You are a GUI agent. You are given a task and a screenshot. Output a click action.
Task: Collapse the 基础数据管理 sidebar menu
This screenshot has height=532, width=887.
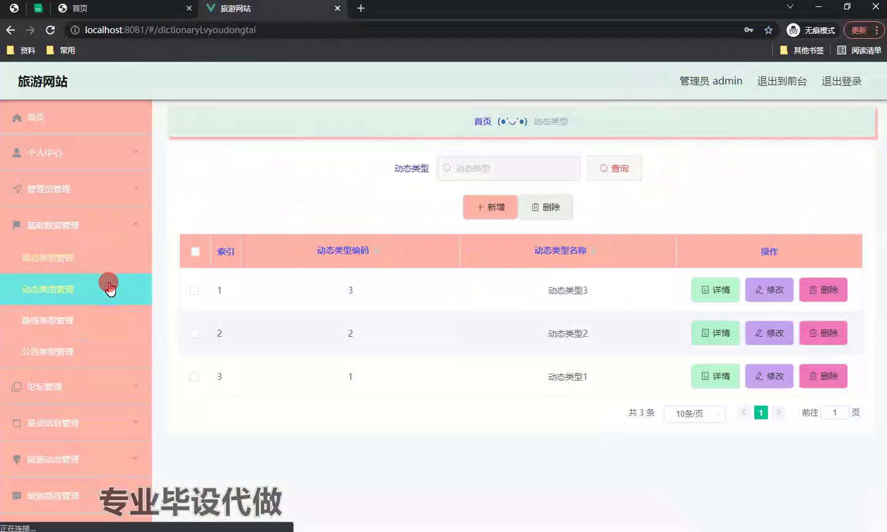coord(76,225)
